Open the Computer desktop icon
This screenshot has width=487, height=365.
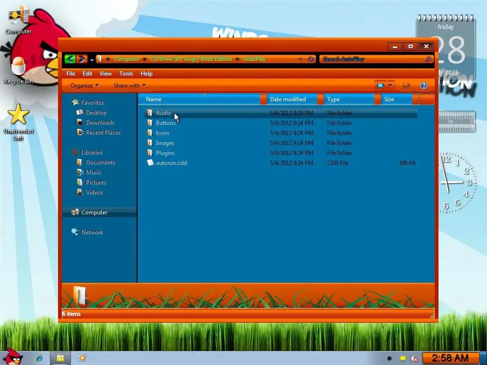[x=19, y=20]
